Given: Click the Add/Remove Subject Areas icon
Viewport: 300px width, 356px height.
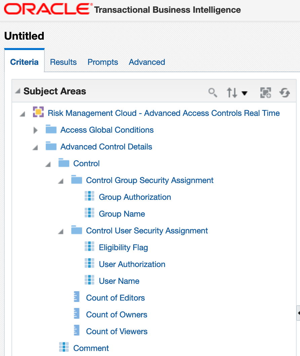Looking at the screenshot, I should pos(266,93).
